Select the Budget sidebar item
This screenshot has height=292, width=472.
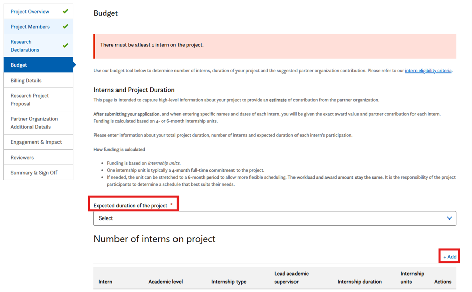point(38,65)
